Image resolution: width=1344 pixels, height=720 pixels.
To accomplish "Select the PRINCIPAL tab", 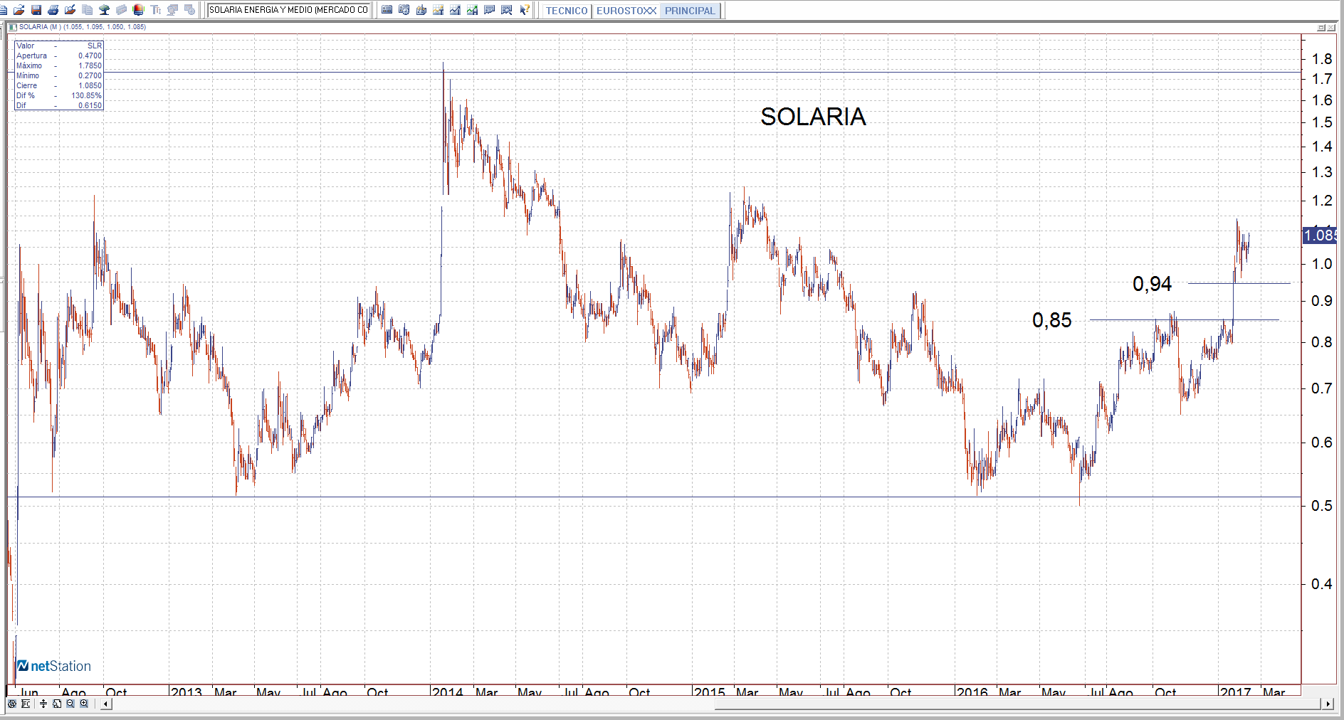I will [x=690, y=11].
